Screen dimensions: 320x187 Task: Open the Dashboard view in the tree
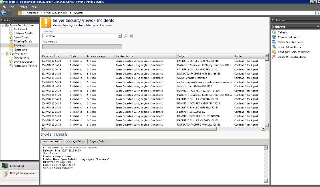click(x=20, y=30)
